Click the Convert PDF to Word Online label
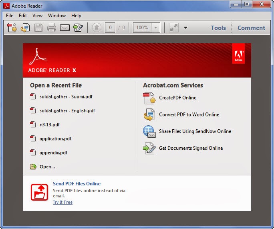Image resolution: width=274 pixels, height=229 pixels. tap(189, 114)
